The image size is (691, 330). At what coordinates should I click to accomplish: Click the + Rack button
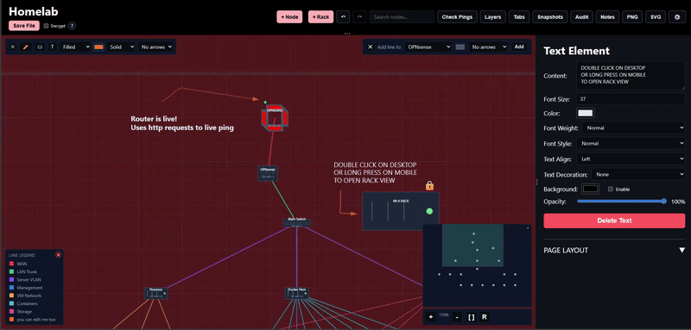coord(320,17)
